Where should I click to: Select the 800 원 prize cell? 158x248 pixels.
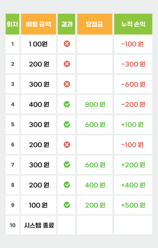[x=95, y=104]
